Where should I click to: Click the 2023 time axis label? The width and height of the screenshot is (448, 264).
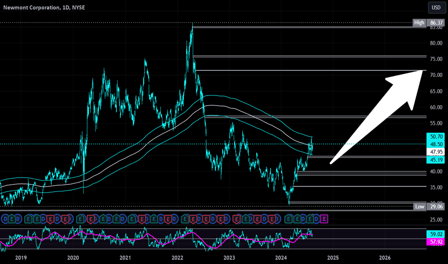pos(229,258)
